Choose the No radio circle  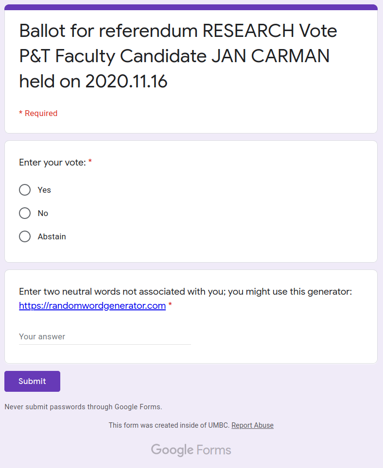(x=25, y=213)
